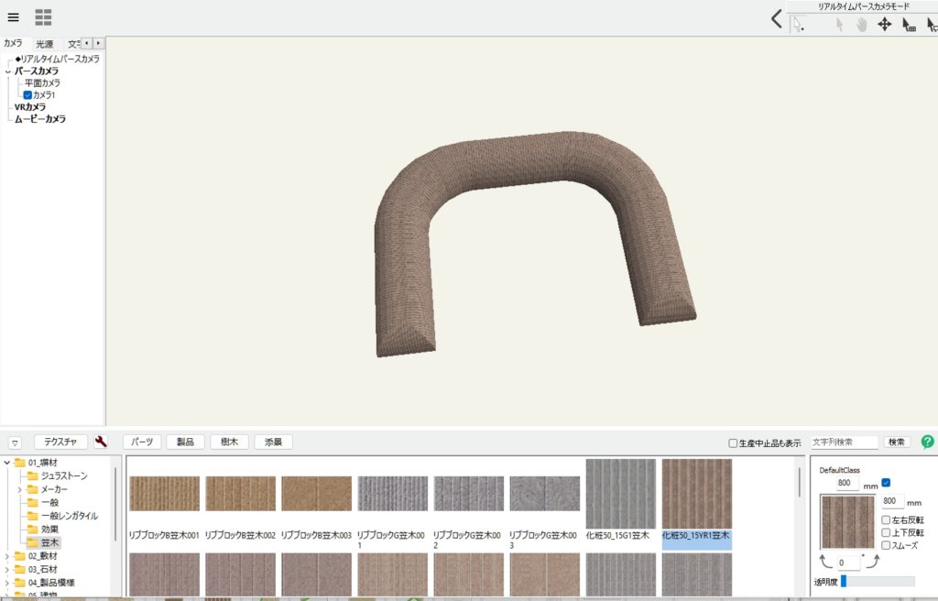Click the 製品 button

click(185, 442)
